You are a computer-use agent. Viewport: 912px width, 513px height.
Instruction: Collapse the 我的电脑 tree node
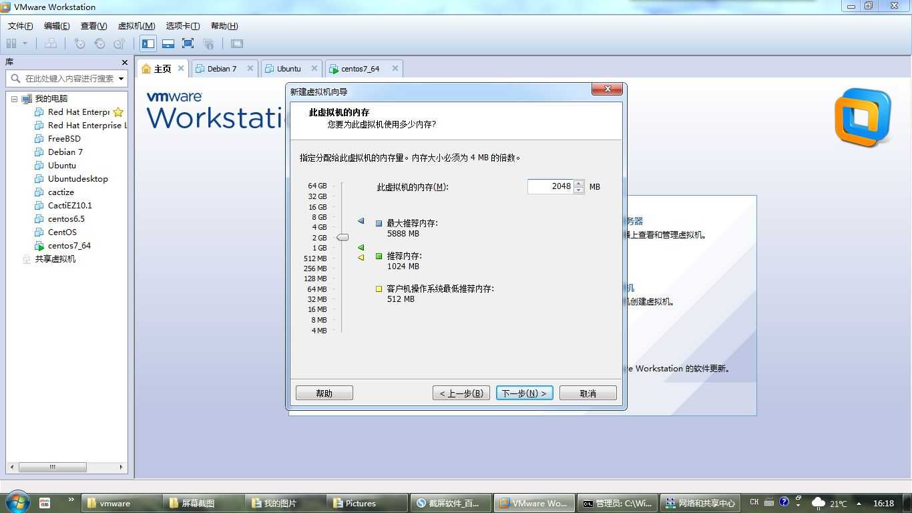click(x=14, y=99)
